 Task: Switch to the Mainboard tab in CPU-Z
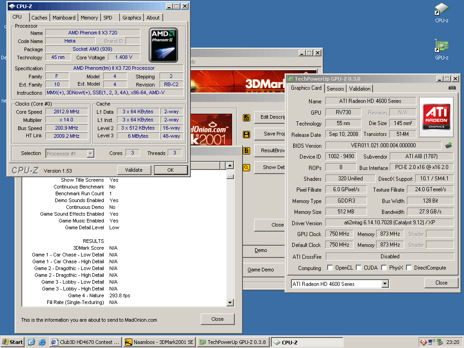[x=64, y=18]
